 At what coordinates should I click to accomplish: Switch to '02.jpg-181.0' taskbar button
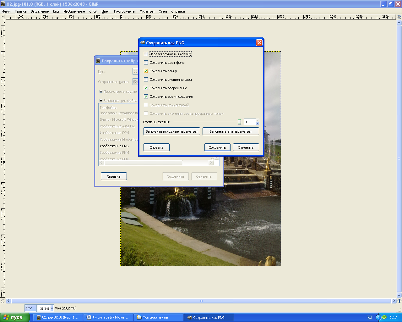click(x=58, y=317)
